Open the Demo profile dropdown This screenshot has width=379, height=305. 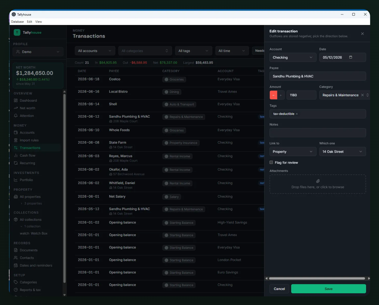coord(38,52)
